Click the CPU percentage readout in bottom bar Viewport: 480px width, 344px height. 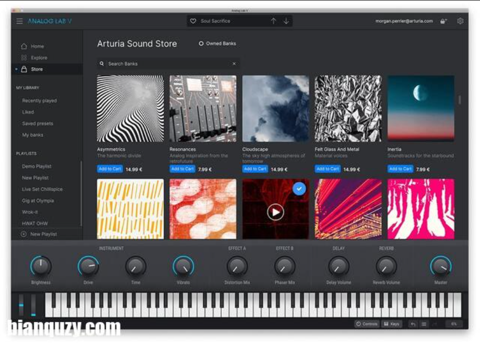[454, 324]
